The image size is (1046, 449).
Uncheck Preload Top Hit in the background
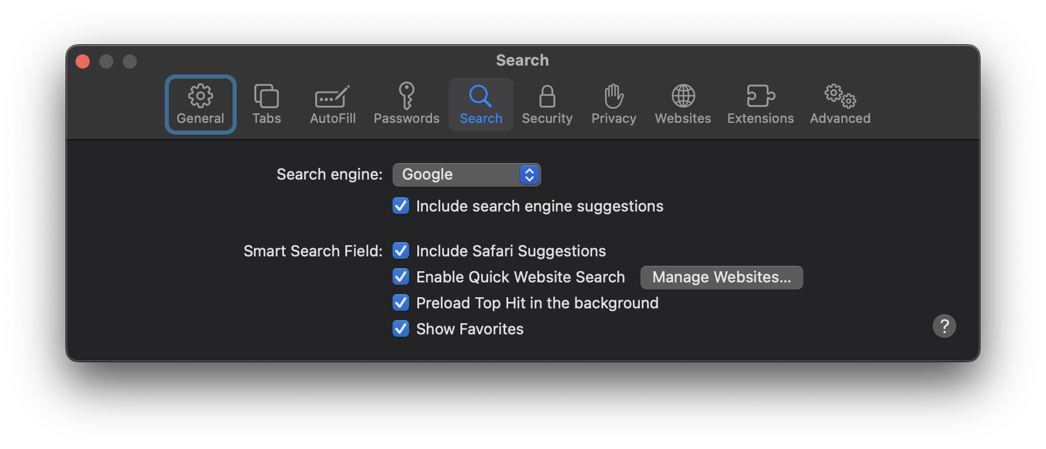click(401, 302)
